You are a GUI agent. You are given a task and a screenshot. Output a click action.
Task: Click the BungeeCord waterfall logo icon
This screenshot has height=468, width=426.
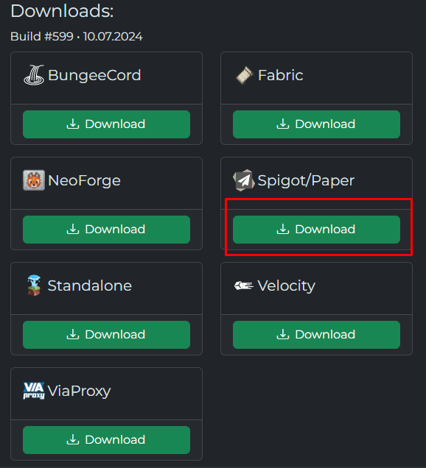34,75
